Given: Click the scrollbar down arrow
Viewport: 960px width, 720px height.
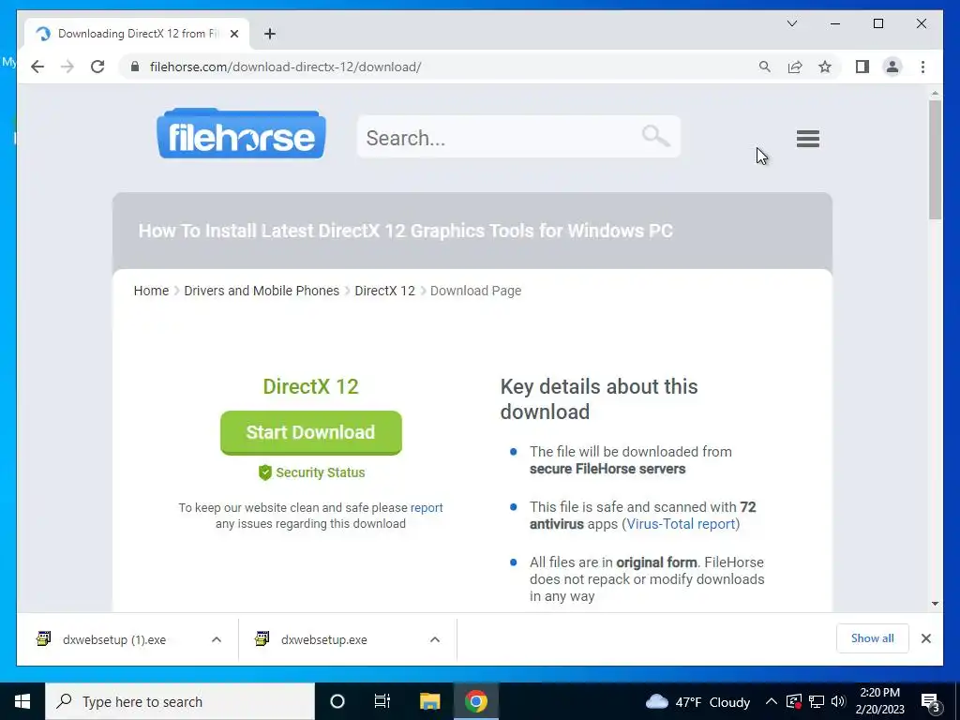Looking at the screenshot, I should (x=935, y=604).
